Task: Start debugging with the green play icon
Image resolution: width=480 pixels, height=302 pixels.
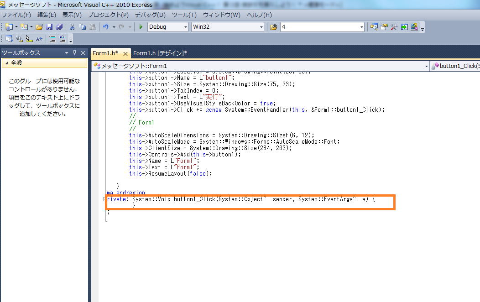Action: click(x=141, y=27)
